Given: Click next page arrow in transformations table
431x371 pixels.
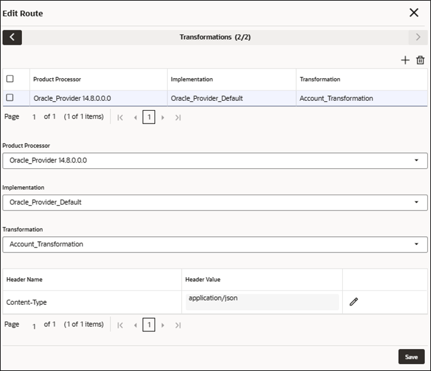Looking at the screenshot, I should tap(163, 118).
